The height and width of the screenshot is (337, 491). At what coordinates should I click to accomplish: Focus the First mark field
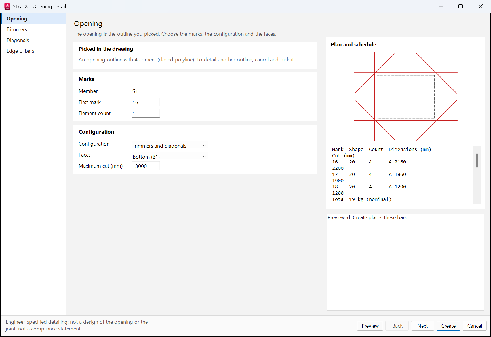[146, 102]
